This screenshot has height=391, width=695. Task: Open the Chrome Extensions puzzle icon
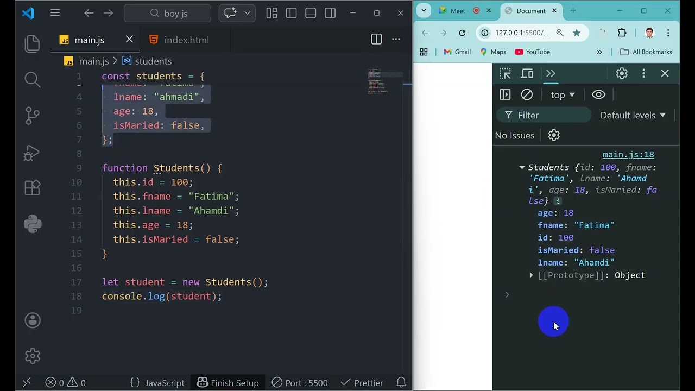(x=622, y=33)
